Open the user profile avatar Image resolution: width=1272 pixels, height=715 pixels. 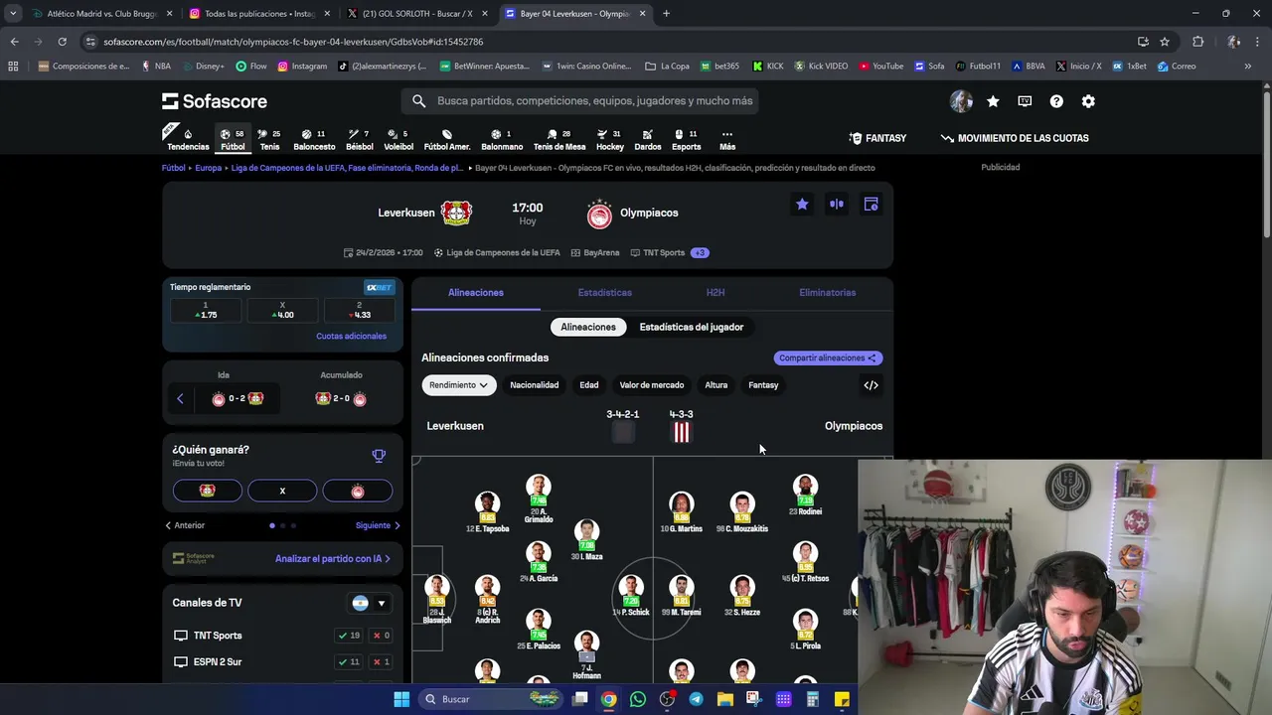pos(961,101)
